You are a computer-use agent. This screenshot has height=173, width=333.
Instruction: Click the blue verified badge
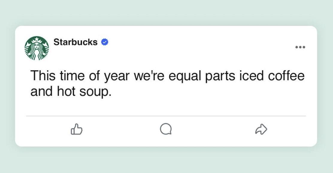coord(105,42)
